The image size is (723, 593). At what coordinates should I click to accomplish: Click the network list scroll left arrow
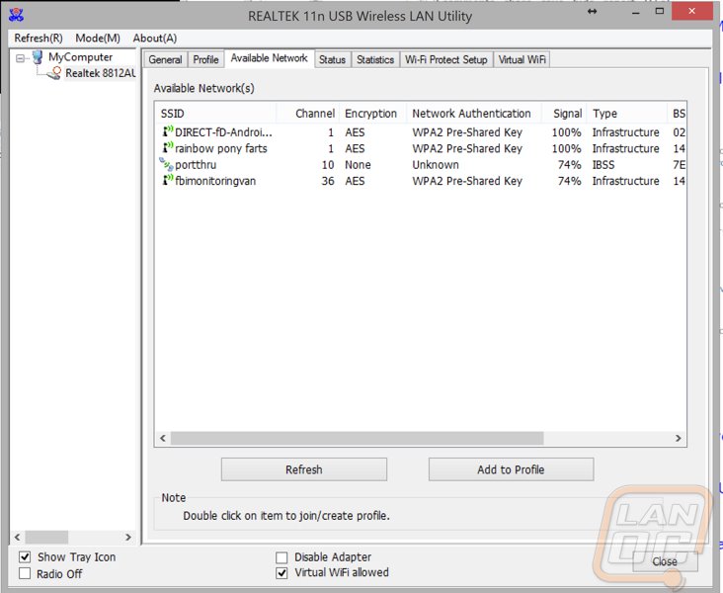pyautogui.click(x=163, y=438)
